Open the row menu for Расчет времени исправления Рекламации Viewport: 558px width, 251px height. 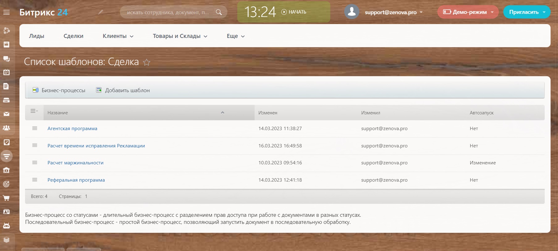point(35,146)
